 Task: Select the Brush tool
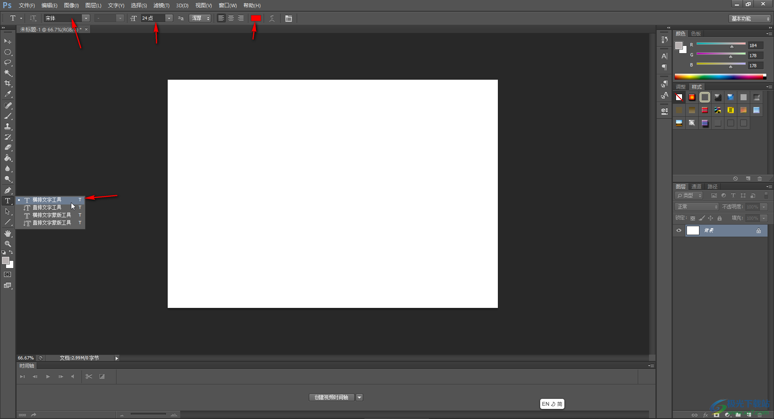point(8,116)
